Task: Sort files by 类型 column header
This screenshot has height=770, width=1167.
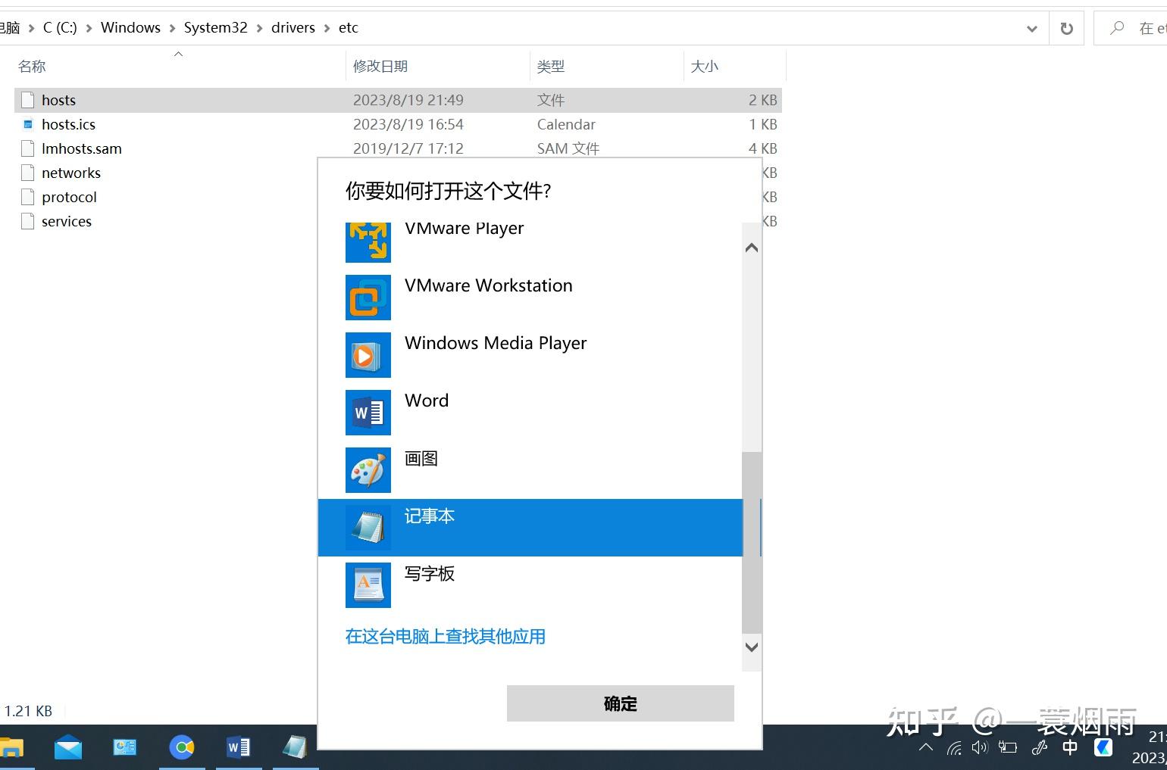Action: [x=551, y=67]
